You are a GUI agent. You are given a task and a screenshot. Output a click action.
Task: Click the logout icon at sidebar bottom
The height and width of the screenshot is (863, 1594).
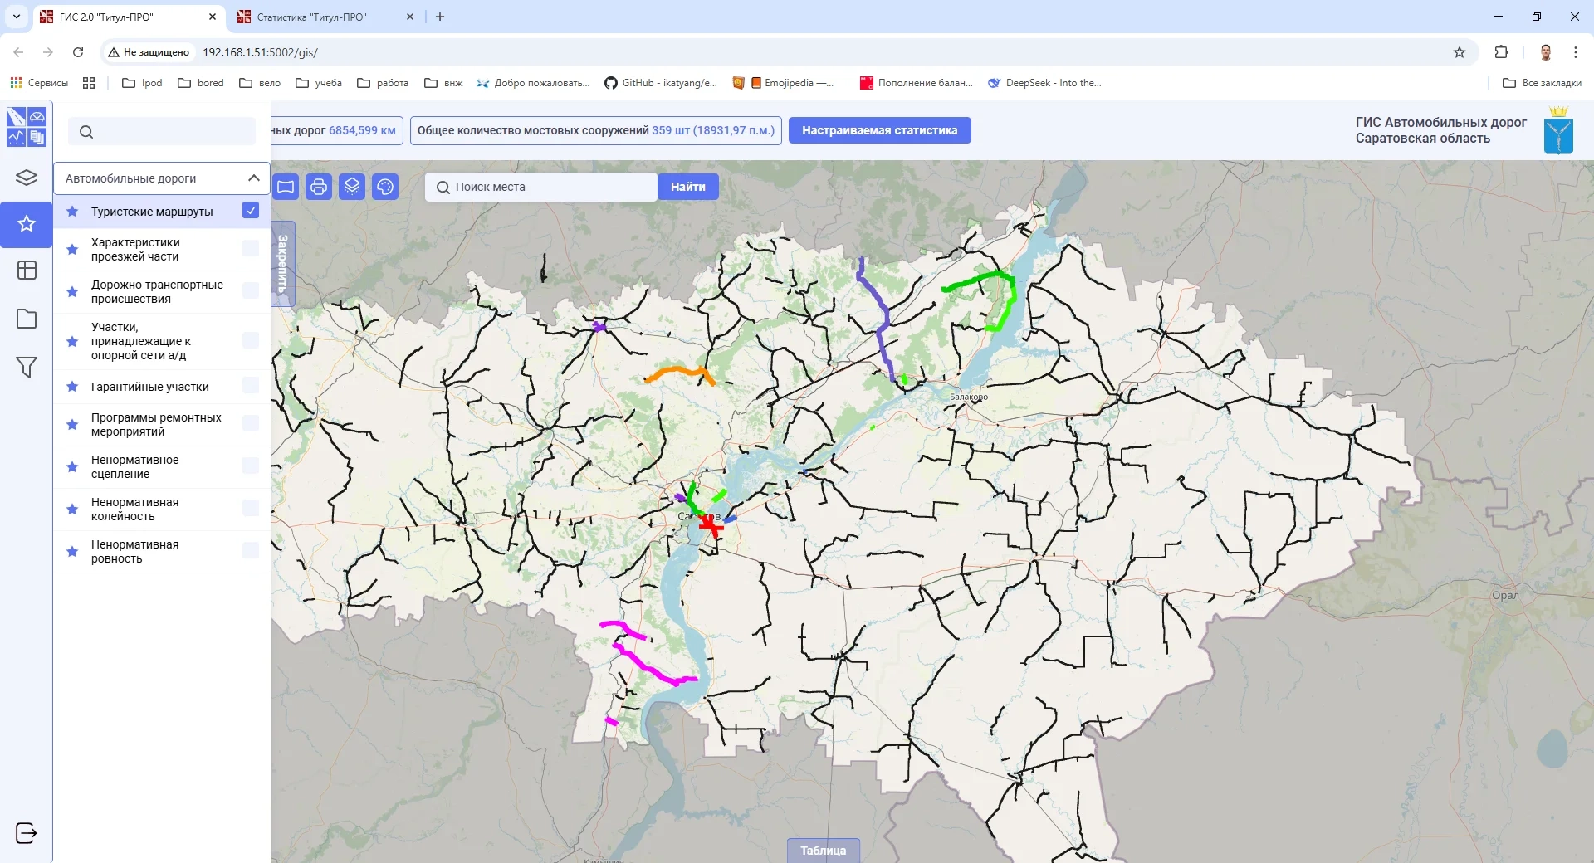click(x=27, y=832)
